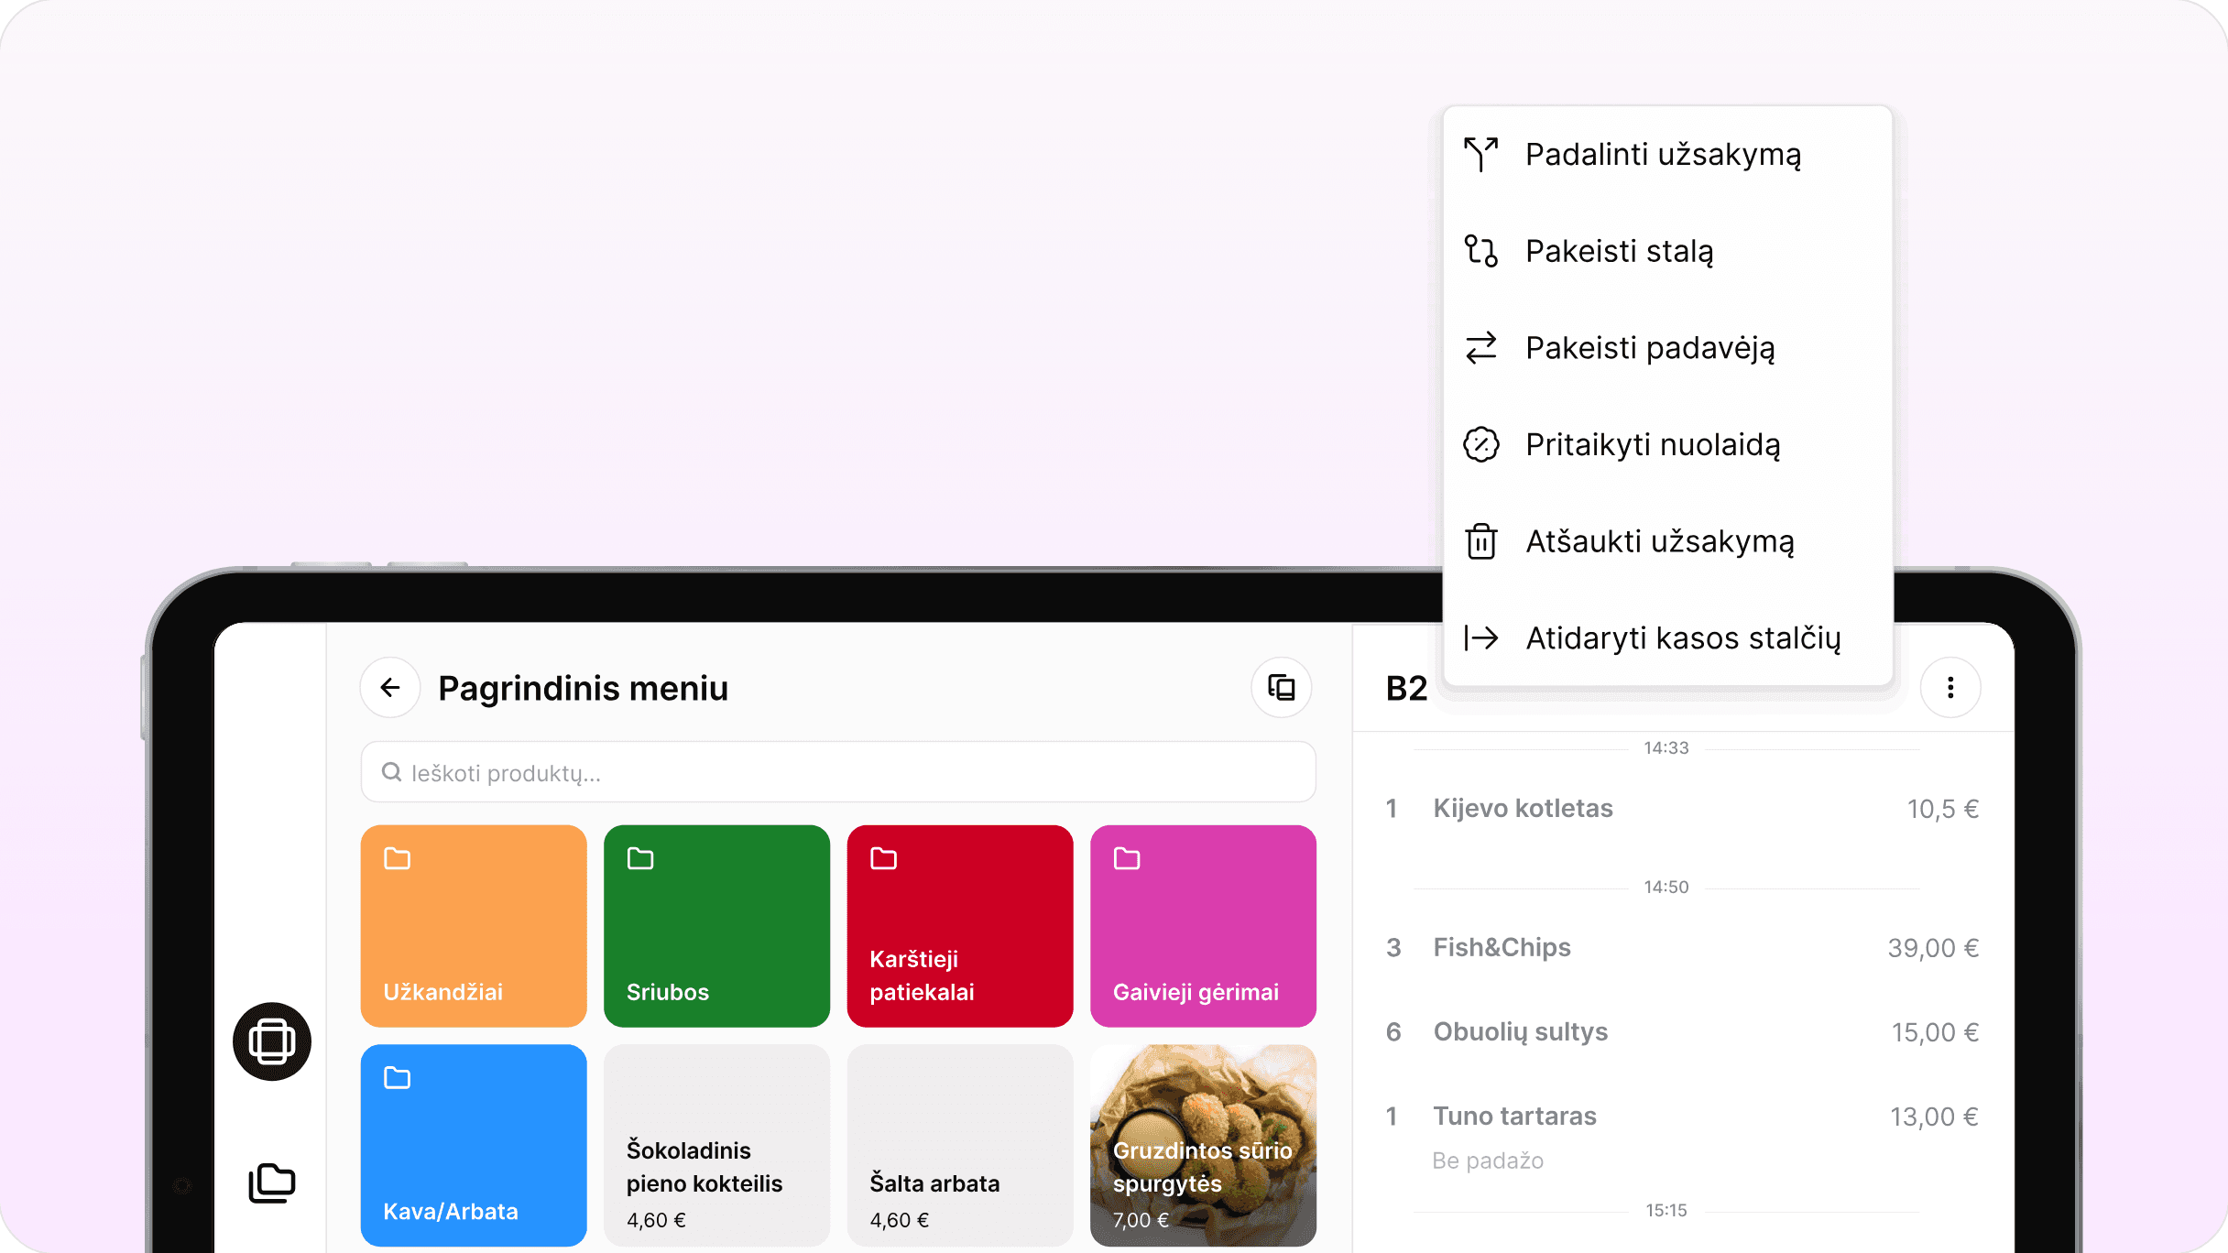The image size is (2228, 1253).
Task: Open the Karštieji patiekalai category
Action: tap(960, 926)
